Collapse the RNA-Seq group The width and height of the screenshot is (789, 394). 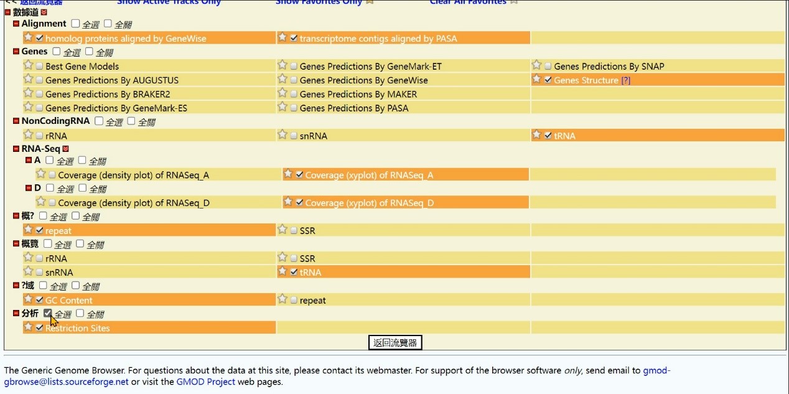pos(16,149)
